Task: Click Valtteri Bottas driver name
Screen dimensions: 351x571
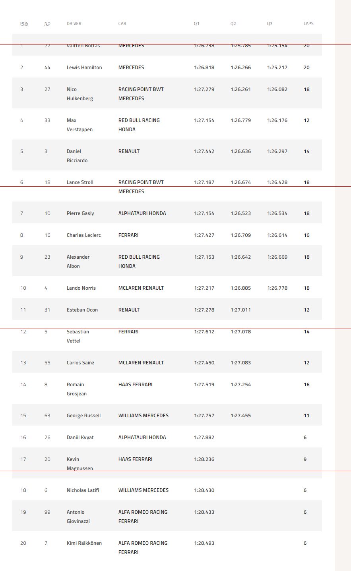Action: (83, 46)
